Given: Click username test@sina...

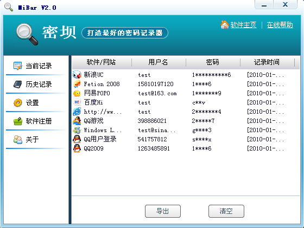Looking at the screenshot, I should [x=157, y=130].
